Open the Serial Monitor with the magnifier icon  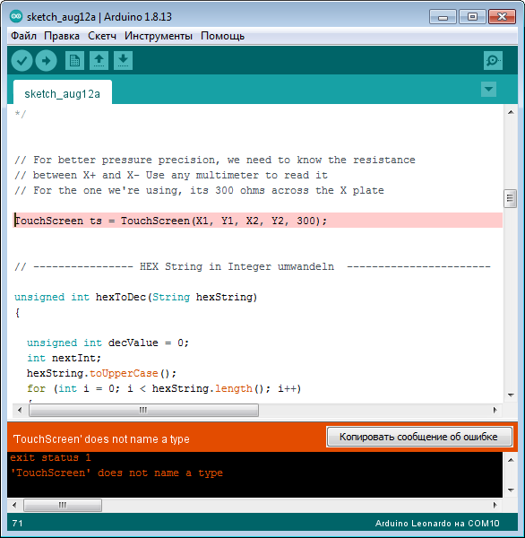[493, 61]
